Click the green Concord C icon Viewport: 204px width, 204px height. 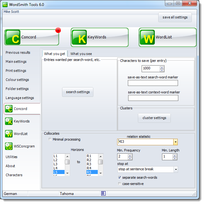(13, 37)
